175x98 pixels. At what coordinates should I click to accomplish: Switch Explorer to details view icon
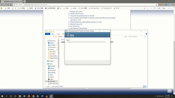click(x=144, y=86)
